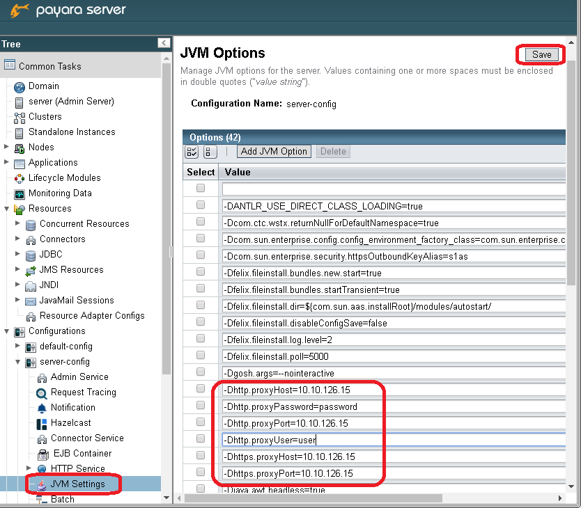Open Connector Service tree item
The height and width of the screenshot is (508, 581).
tap(88, 438)
